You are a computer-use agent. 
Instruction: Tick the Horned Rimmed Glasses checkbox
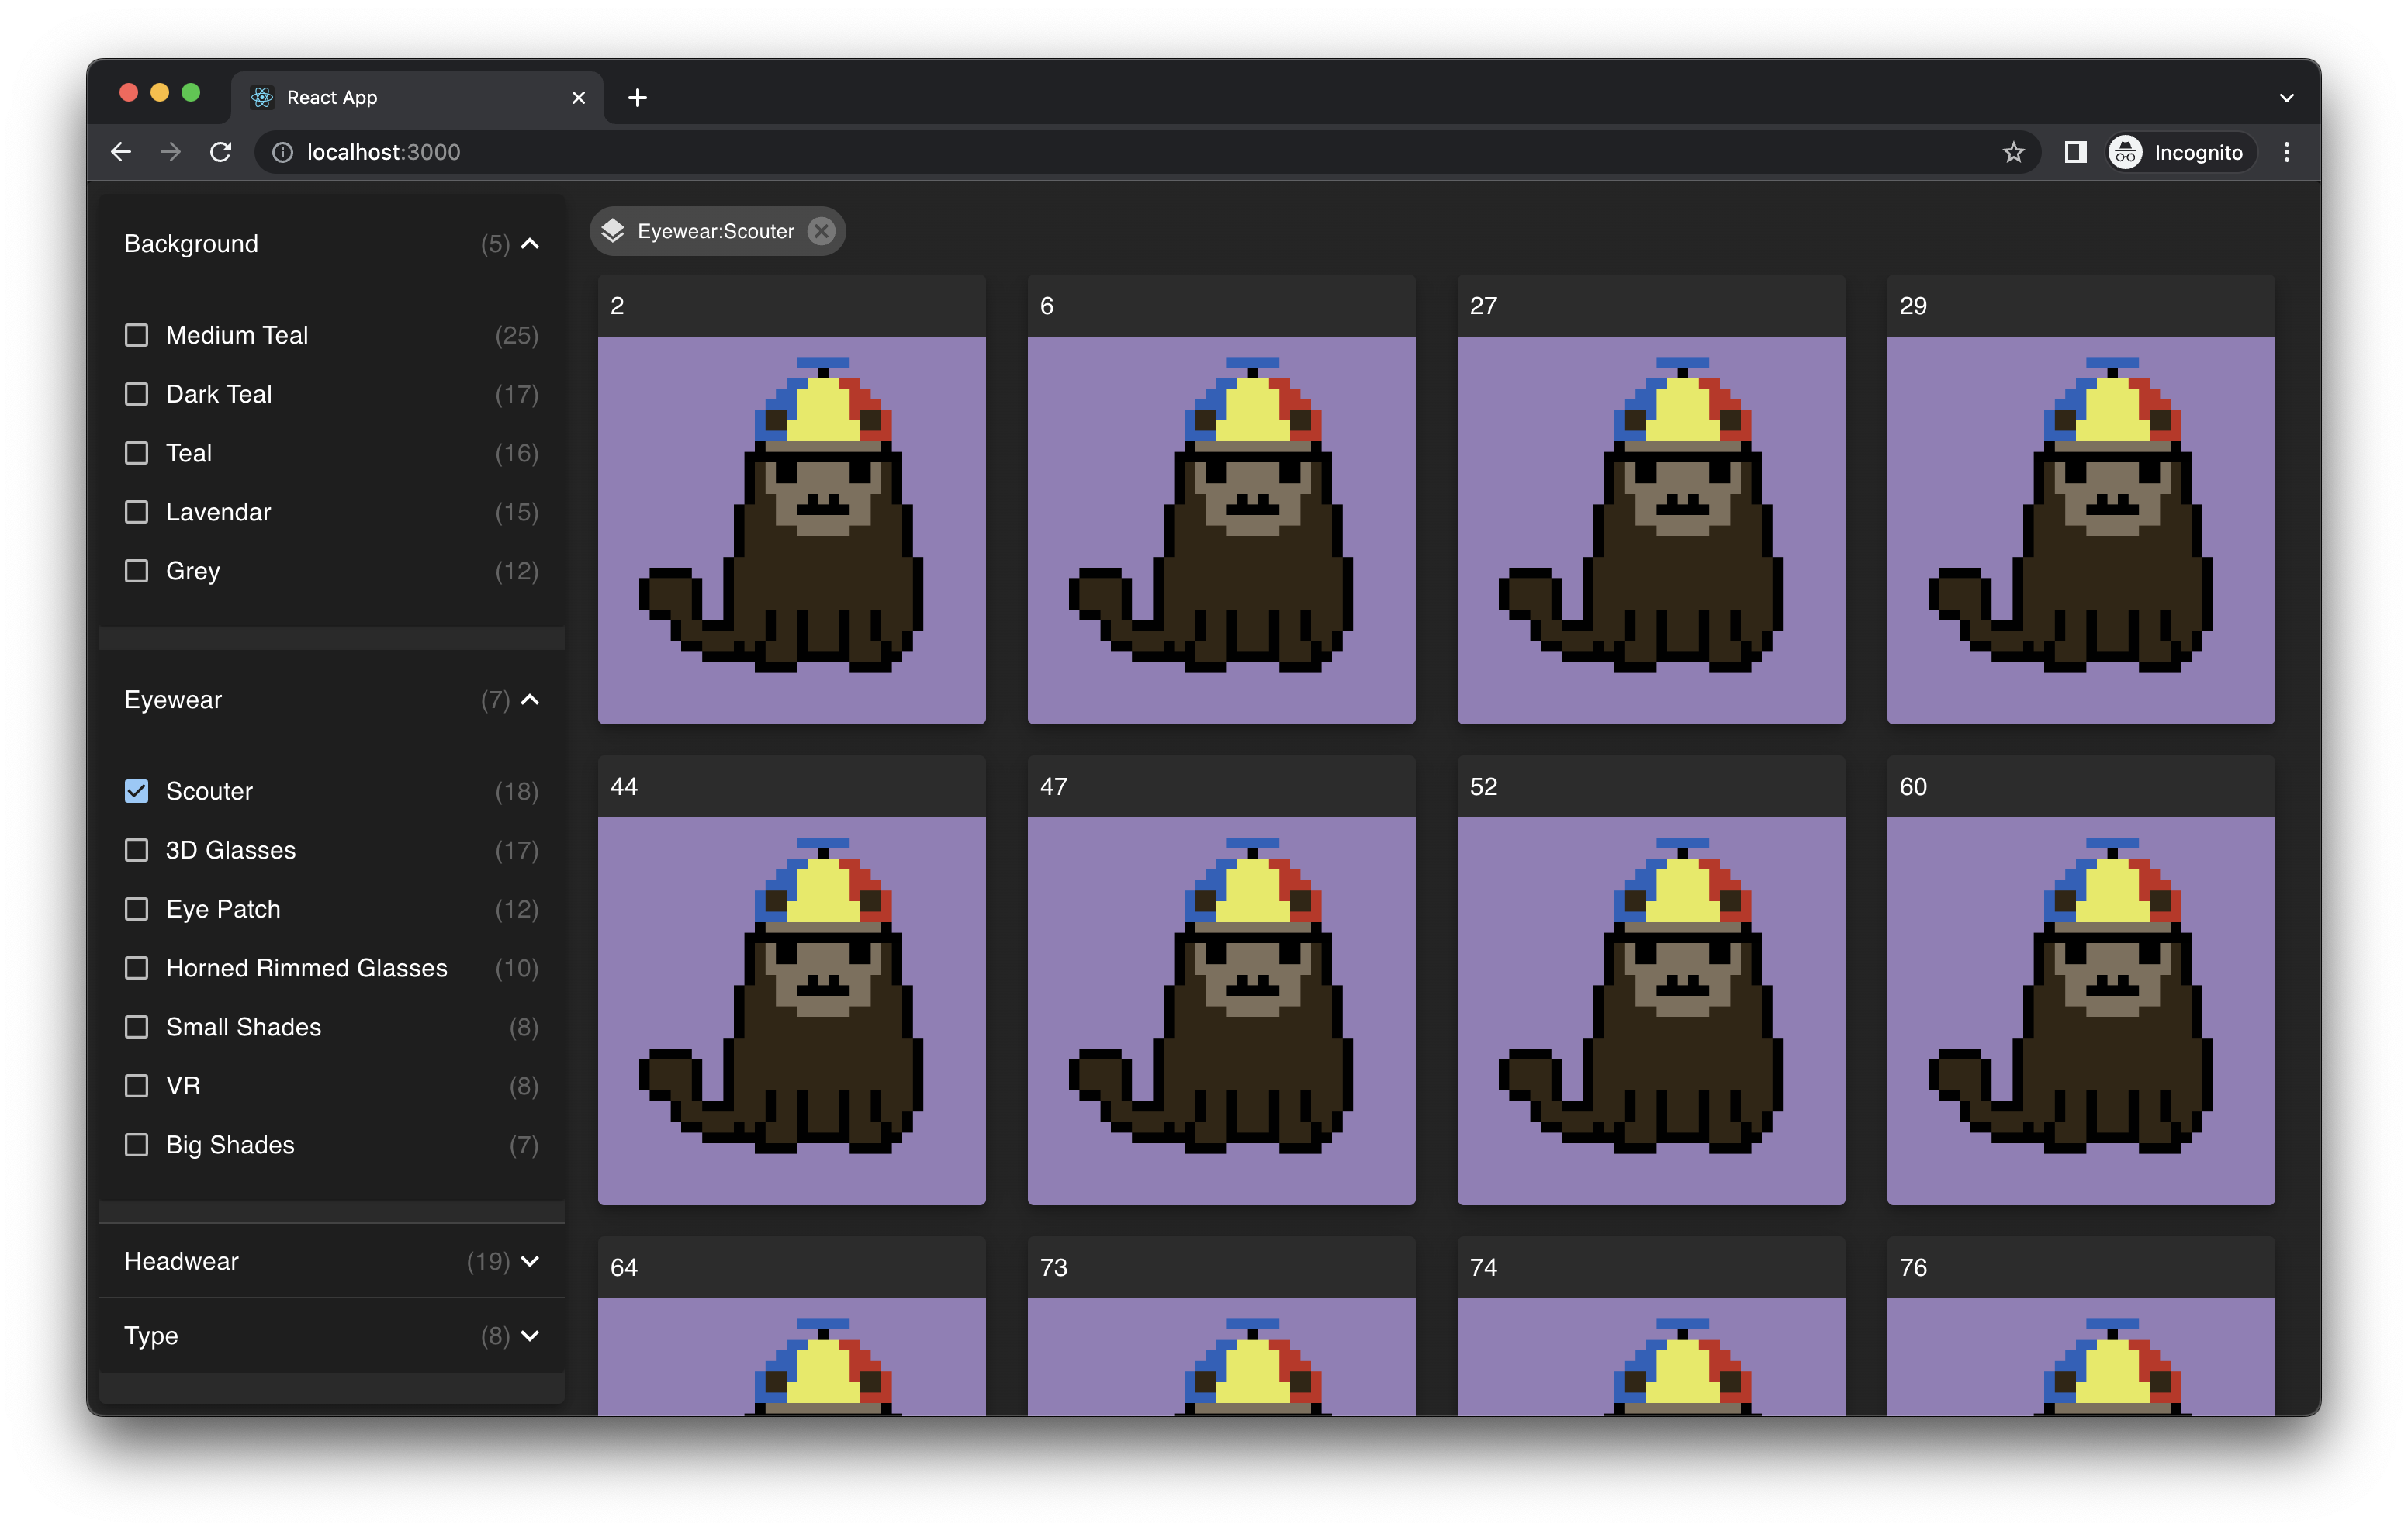coord(137,968)
